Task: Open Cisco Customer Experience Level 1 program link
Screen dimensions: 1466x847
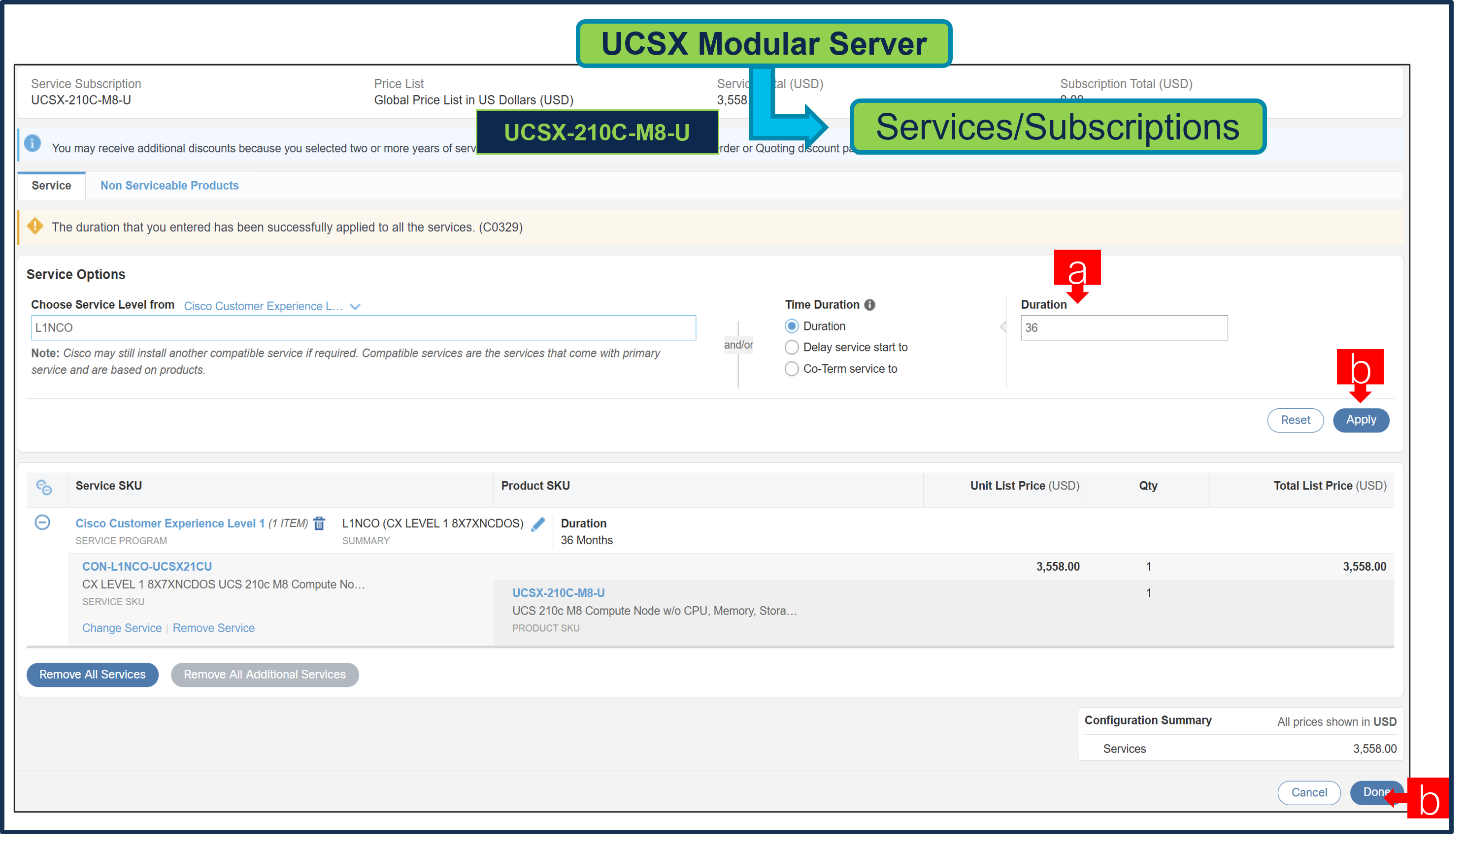Action: (x=171, y=528)
